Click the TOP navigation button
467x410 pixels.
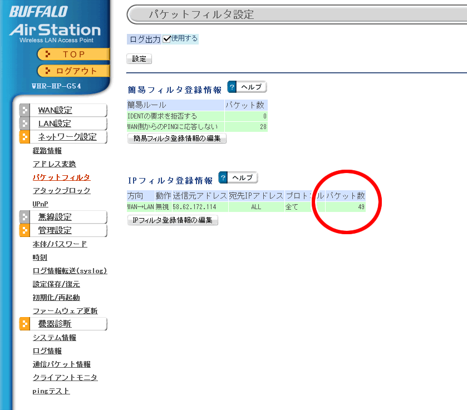point(73,54)
